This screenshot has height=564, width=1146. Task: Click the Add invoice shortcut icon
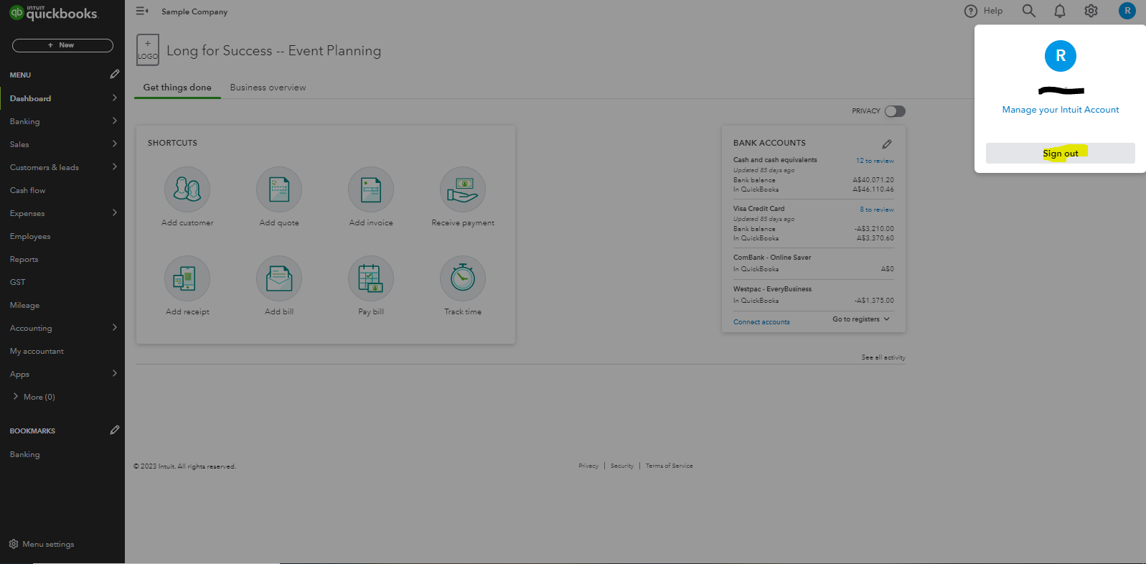[x=371, y=189]
